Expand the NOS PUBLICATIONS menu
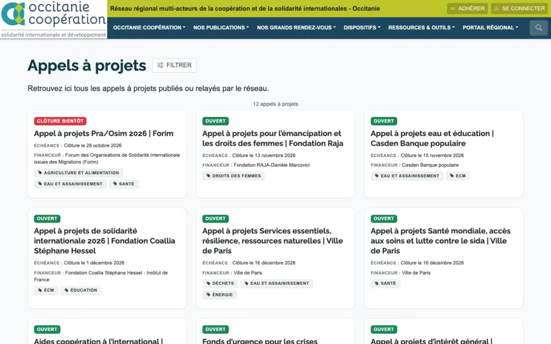The width and height of the screenshot is (551, 344). 221,27
